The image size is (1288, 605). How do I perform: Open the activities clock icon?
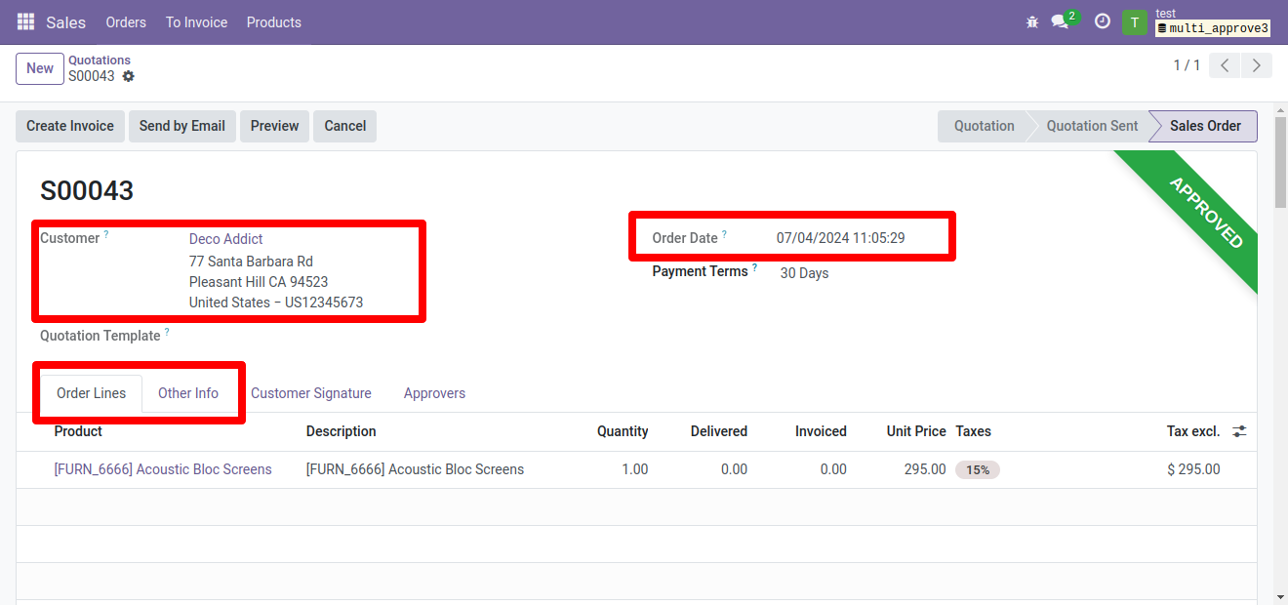pyautogui.click(x=1103, y=21)
